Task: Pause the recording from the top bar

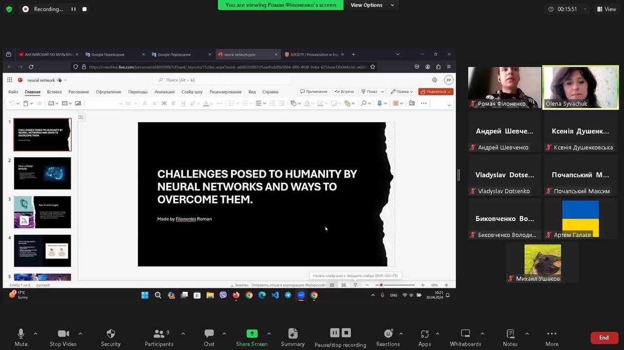Action: tap(74, 9)
